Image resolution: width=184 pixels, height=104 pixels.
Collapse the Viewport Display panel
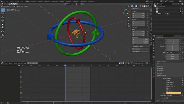click(162, 75)
